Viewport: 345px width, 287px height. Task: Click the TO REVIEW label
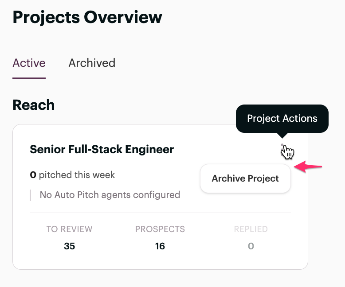pos(69,229)
